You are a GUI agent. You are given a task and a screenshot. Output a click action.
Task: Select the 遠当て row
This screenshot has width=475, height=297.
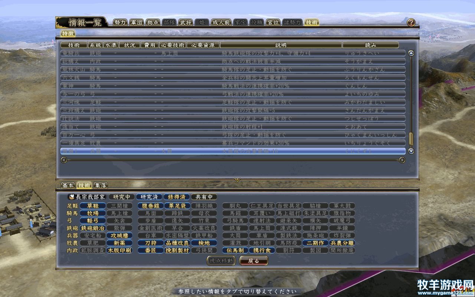point(233,127)
